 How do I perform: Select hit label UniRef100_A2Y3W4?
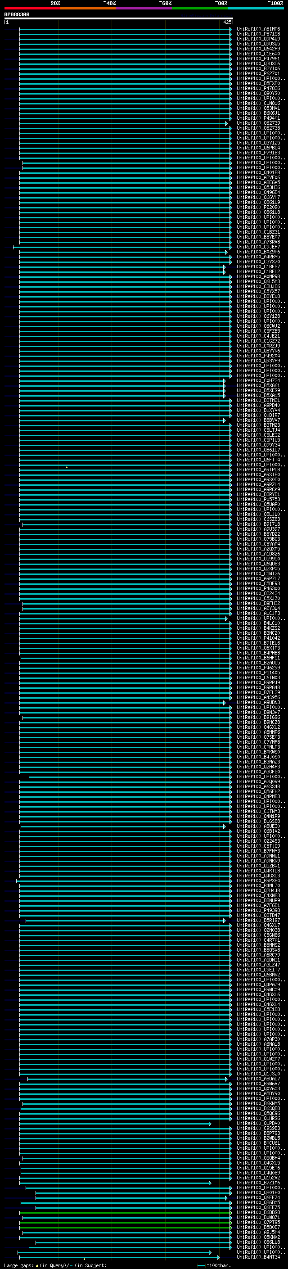coord(258,609)
